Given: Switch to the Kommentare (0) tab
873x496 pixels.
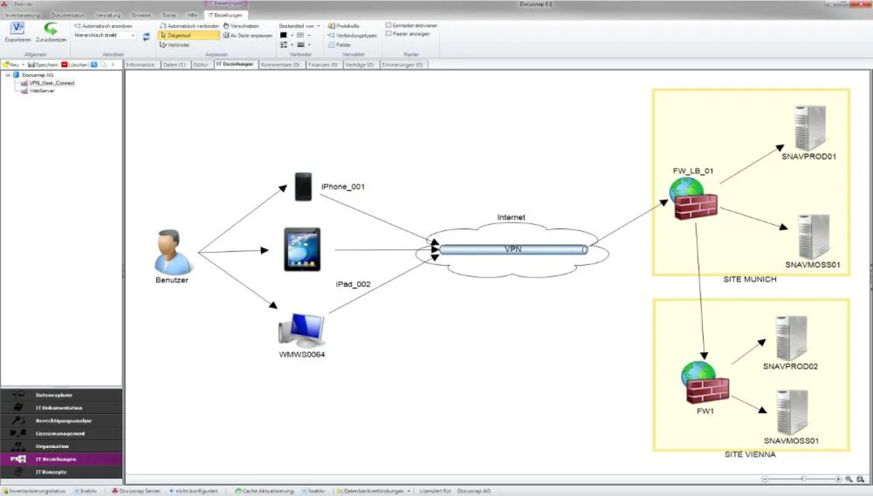Looking at the screenshot, I should (x=280, y=65).
